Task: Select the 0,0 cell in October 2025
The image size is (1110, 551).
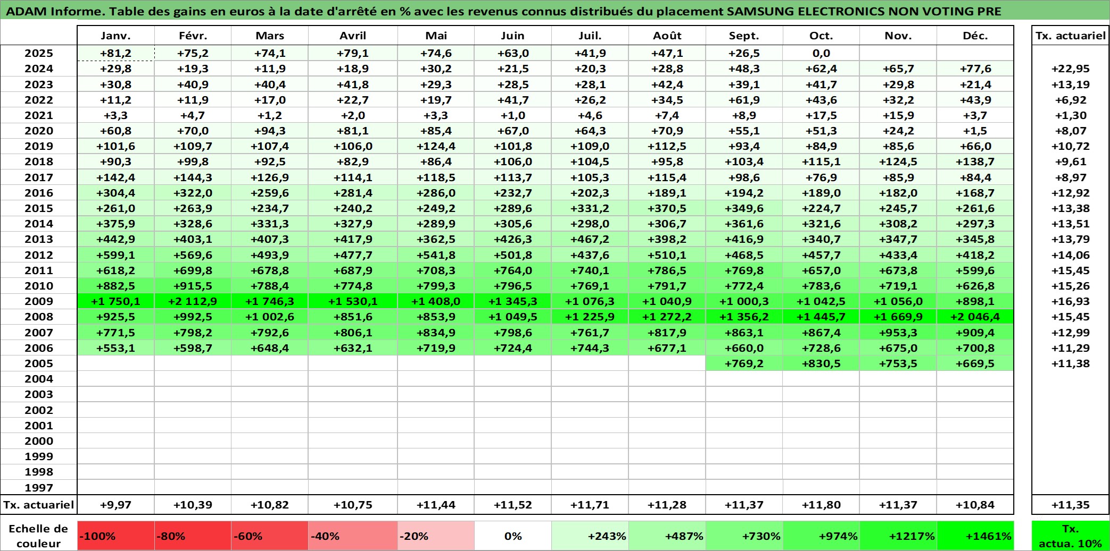Action: [821, 53]
